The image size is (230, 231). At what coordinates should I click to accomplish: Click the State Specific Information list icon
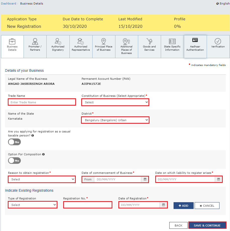click(x=172, y=41)
